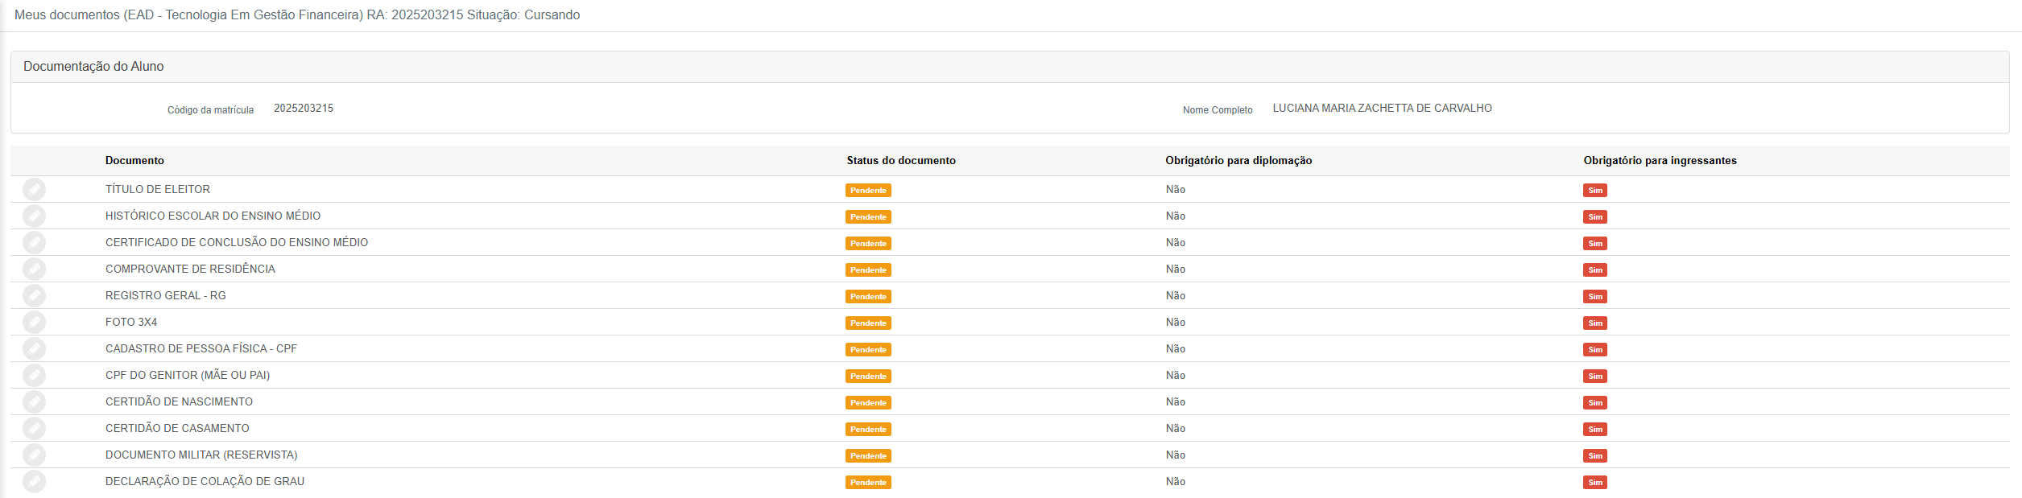Click the Pendente status of TÍTULO DE ELEITOR
This screenshot has width=2022, height=498.
coord(868,191)
